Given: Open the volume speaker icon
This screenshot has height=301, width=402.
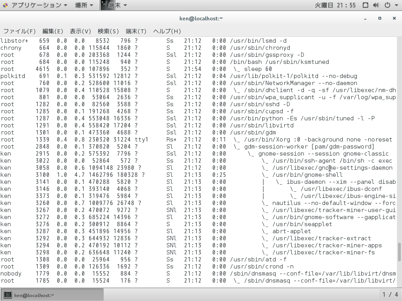Looking at the screenshot, I should pos(376,5).
